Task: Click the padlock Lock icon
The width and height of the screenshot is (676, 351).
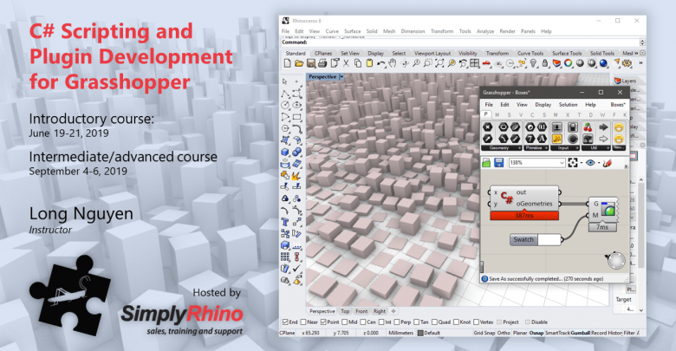Action: click(545, 63)
